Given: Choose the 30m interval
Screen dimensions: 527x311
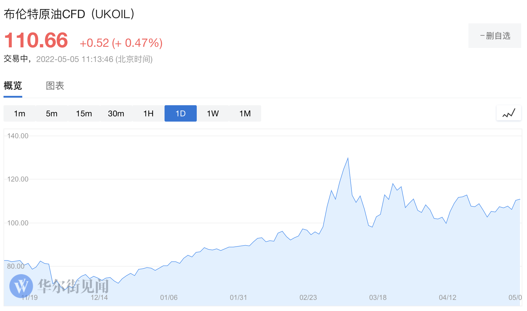Looking at the screenshot, I should tap(116, 113).
